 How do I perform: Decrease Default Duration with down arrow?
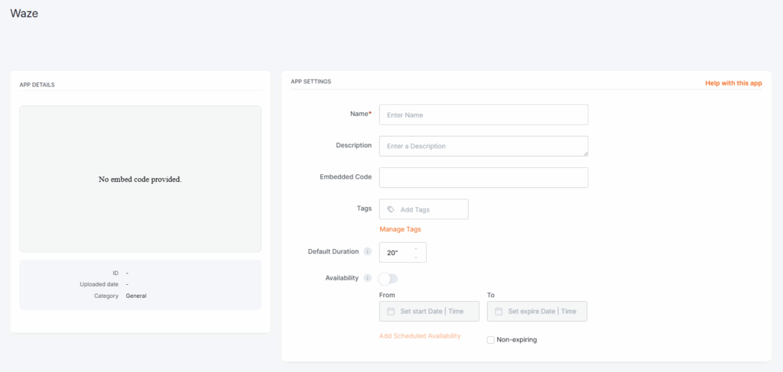[x=416, y=257]
